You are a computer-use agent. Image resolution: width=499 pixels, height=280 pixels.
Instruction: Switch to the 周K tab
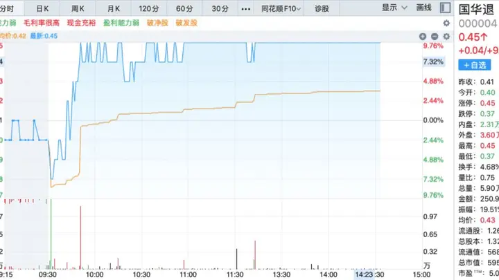78,9
